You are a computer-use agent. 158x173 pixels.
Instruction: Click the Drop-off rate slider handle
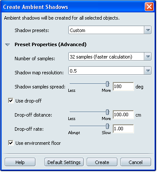(108, 126)
